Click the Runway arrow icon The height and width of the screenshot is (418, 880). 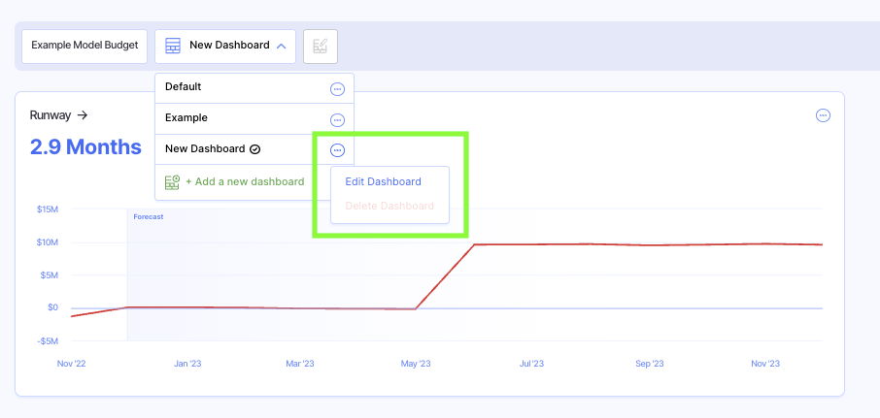click(83, 115)
